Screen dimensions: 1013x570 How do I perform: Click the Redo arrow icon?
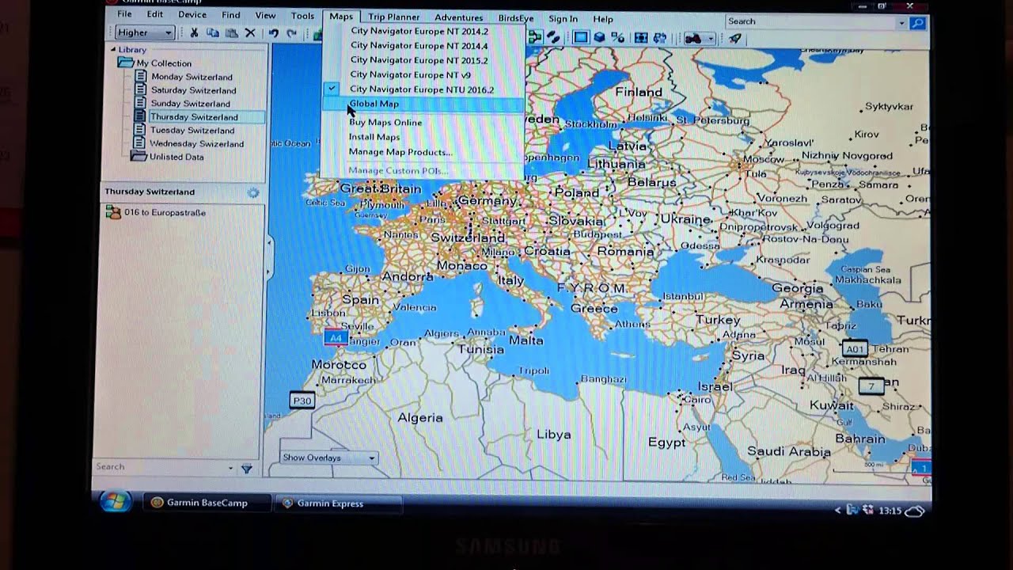point(291,33)
